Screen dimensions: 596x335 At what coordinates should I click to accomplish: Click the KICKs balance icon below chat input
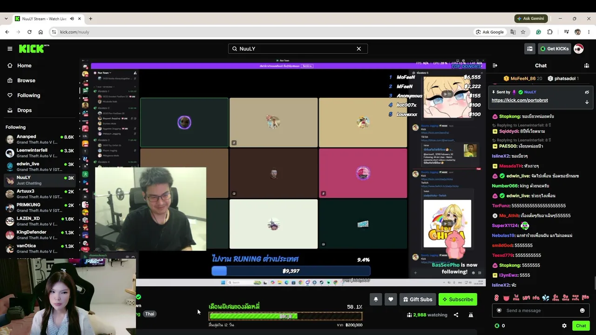pyautogui.click(x=497, y=326)
